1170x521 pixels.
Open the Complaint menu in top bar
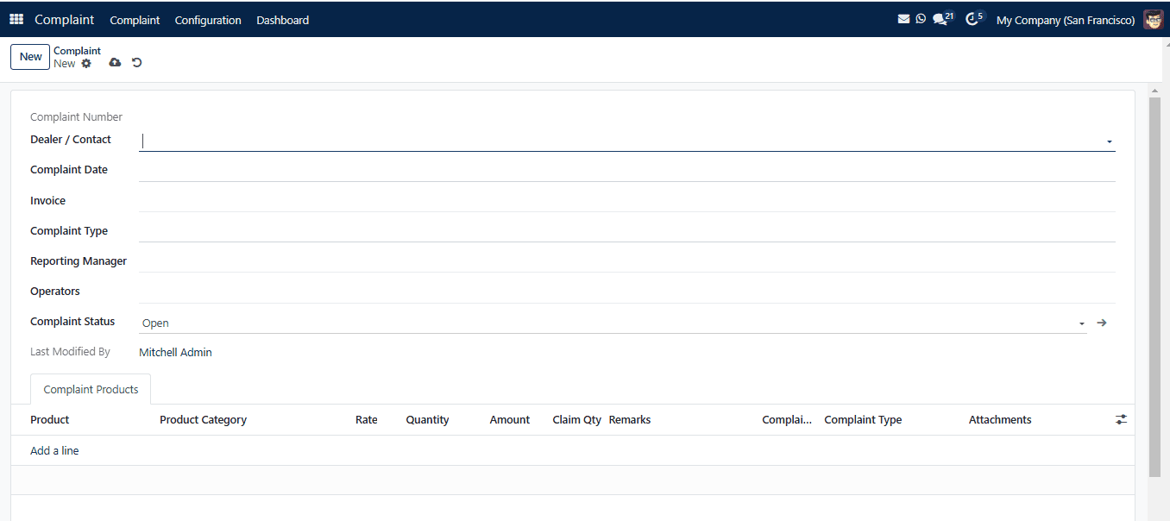(135, 20)
